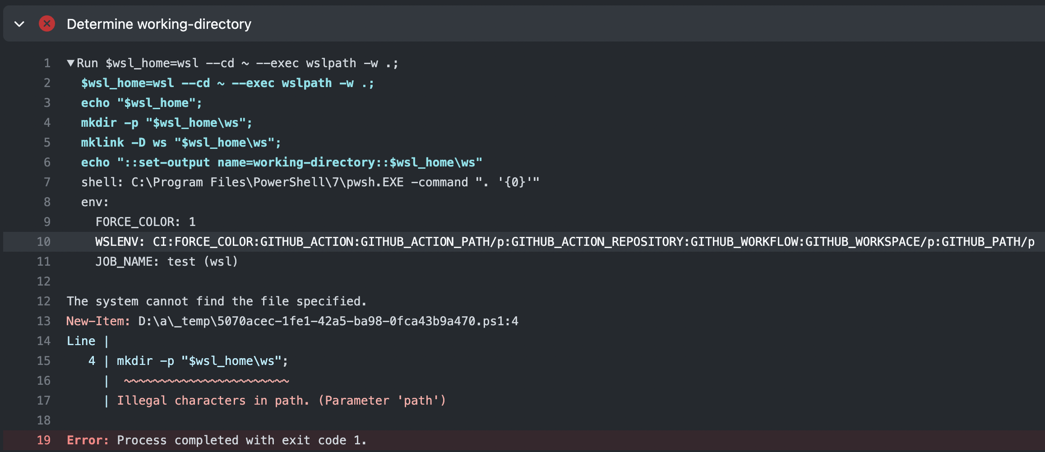Collapse the Determine working-directory step

(19, 24)
